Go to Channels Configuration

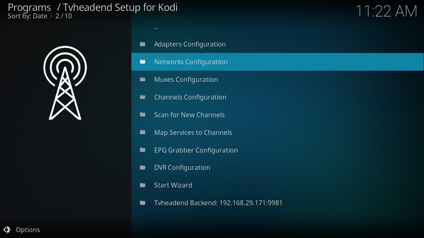(190, 97)
